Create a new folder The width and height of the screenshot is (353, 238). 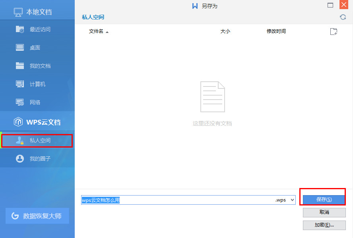pos(334,31)
